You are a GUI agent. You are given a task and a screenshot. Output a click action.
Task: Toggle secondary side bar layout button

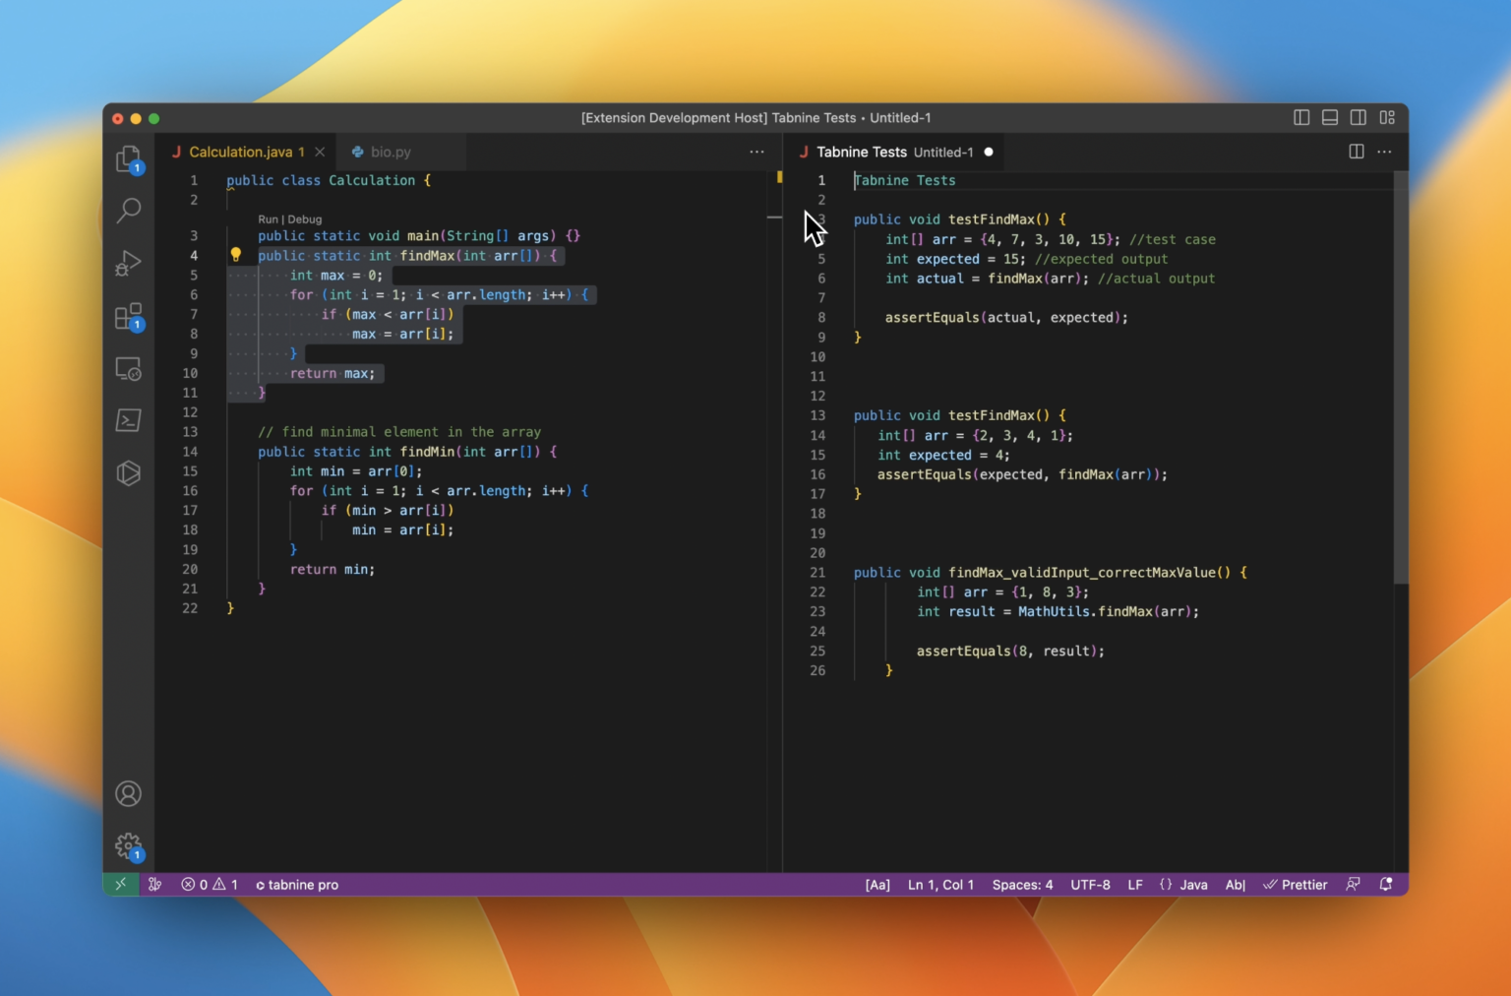[x=1359, y=117]
